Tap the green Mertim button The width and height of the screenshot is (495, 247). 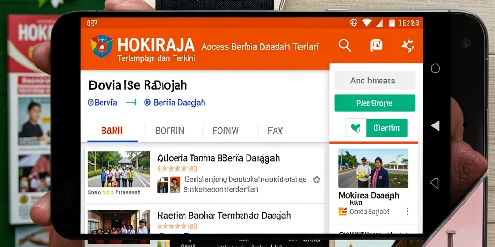[387, 128]
